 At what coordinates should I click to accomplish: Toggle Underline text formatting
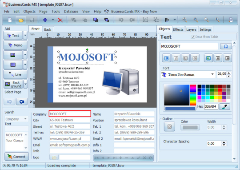[185, 58]
